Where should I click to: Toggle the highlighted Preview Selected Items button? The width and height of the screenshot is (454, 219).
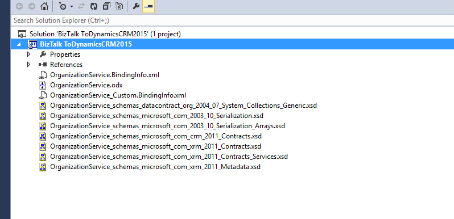click(x=148, y=6)
